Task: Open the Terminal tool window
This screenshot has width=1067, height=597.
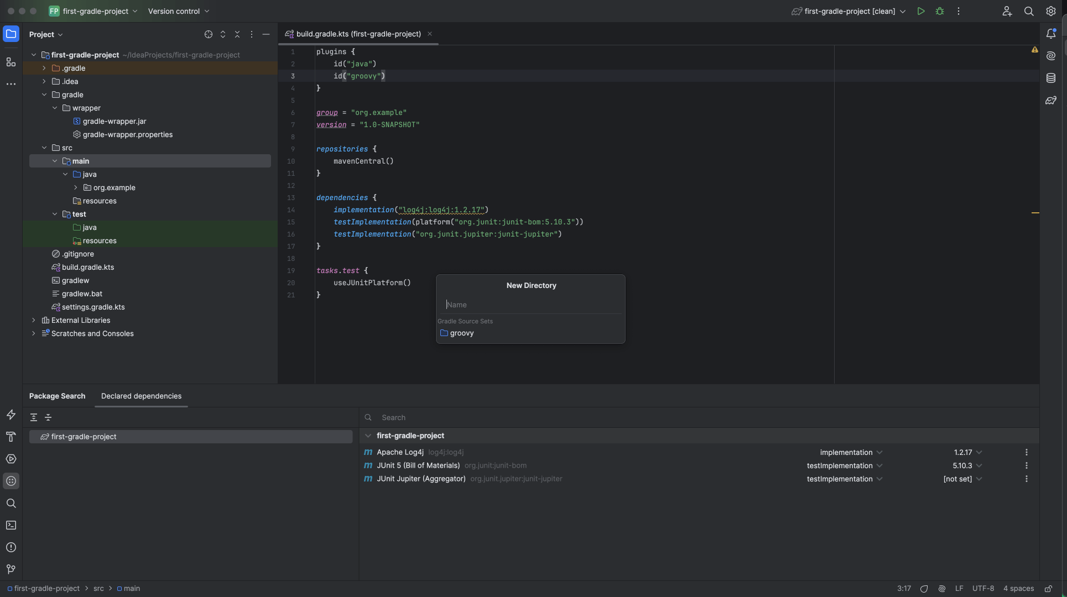Action: (x=11, y=525)
